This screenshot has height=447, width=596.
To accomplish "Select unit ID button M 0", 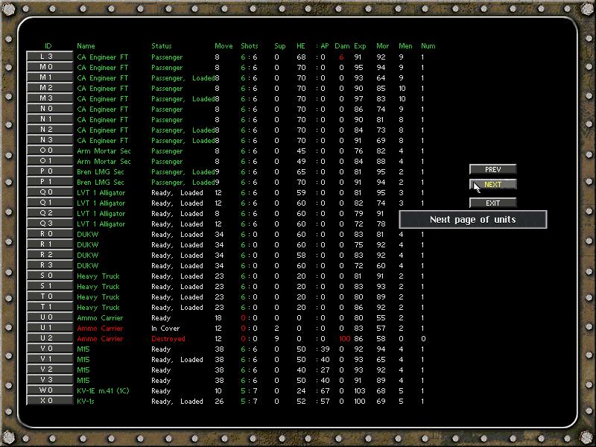I will [49, 67].
